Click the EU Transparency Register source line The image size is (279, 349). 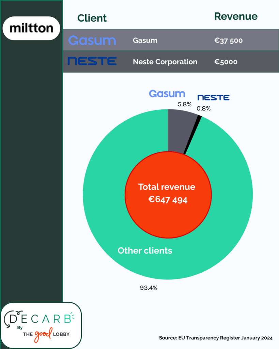coord(216,338)
